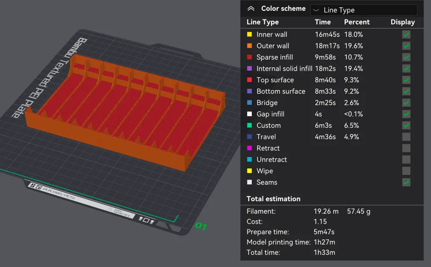Click the cyan Unretract color swatch
The height and width of the screenshot is (267, 431).
click(249, 160)
